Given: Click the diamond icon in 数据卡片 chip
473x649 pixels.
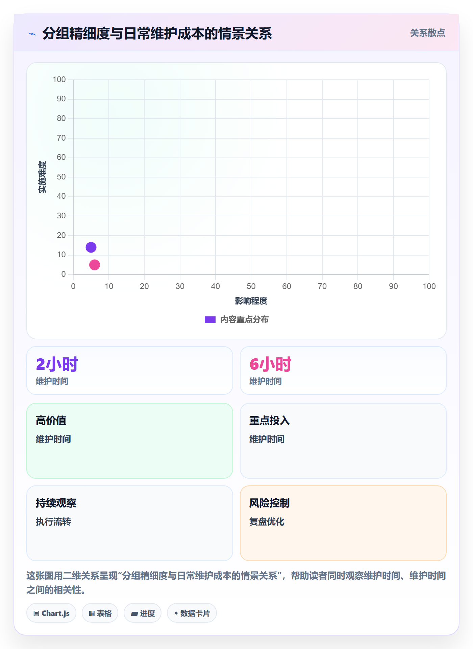Looking at the screenshot, I should point(176,613).
